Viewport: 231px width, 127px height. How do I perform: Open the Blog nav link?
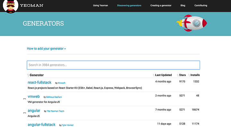point(183,5)
